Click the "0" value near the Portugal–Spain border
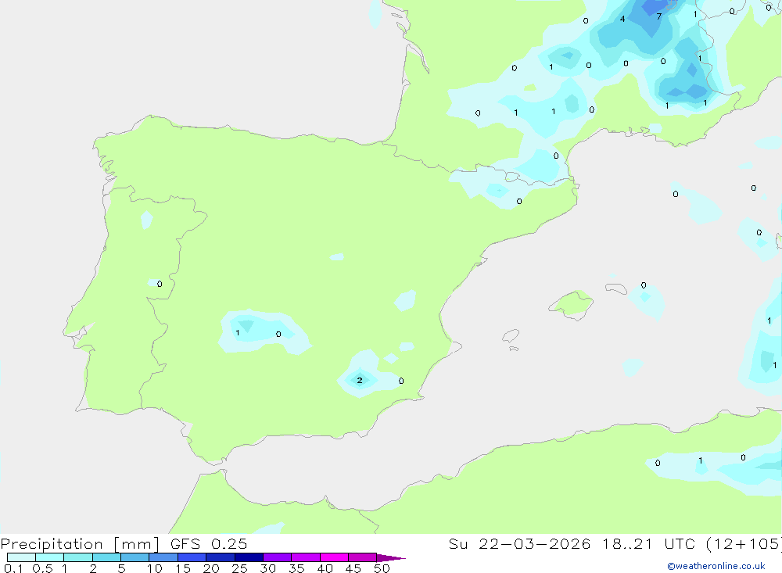 [x=160, y=284]
